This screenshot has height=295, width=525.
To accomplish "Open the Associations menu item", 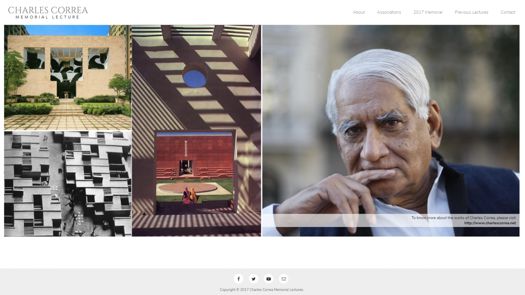I will click(x=389, y=12).
